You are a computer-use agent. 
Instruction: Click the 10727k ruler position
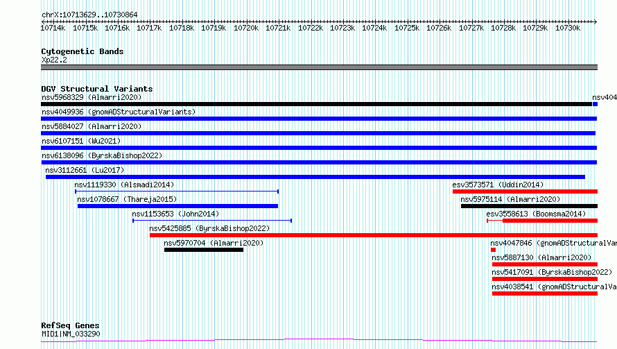(471, 28)
